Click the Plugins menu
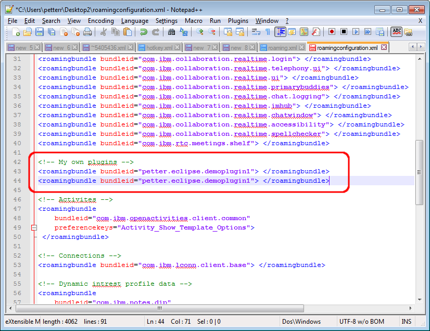This screenshot has width=430, height=331. 238,21
